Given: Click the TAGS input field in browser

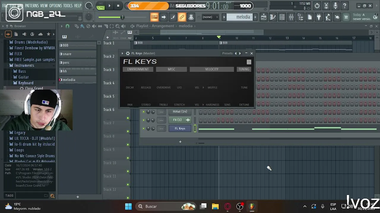Looking at the screenshot, I should click(x=31, y=196).
